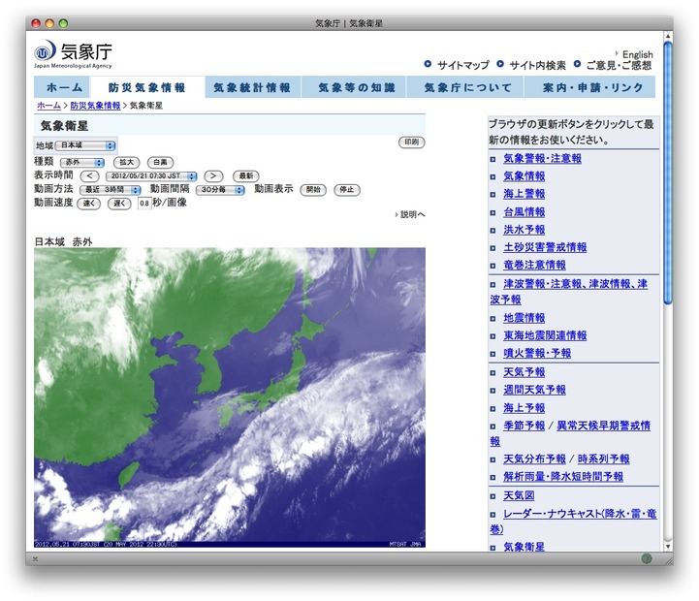Switch to 気象統計情報 tab
The height and width of the screenshot is (601, 699).
coord(251,88)
